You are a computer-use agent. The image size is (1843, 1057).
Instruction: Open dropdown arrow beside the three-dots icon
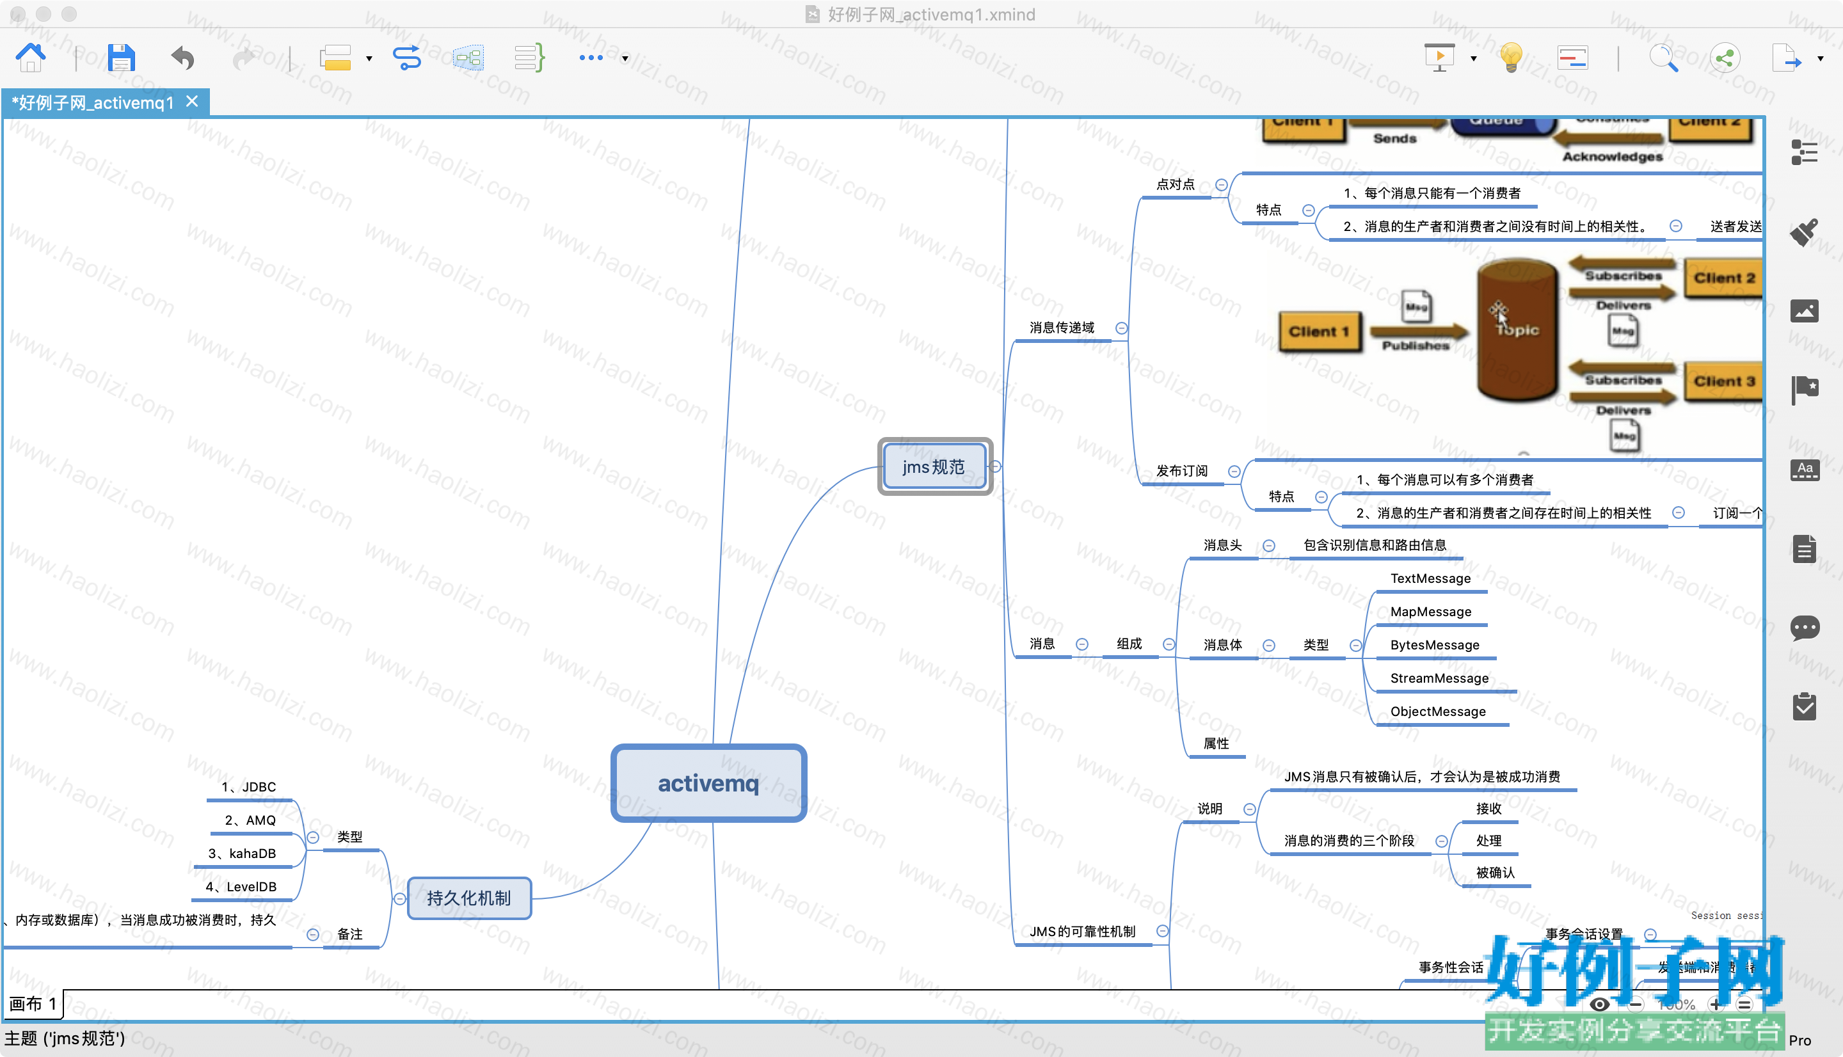coord(625,58)
